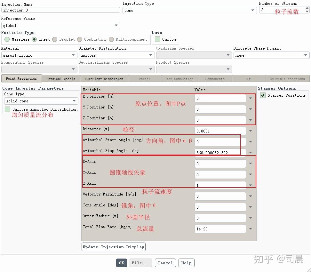Click the Azimuthal Stop Angle value field
This screenshot has height=272, width=311.
[x=220, y=153]
